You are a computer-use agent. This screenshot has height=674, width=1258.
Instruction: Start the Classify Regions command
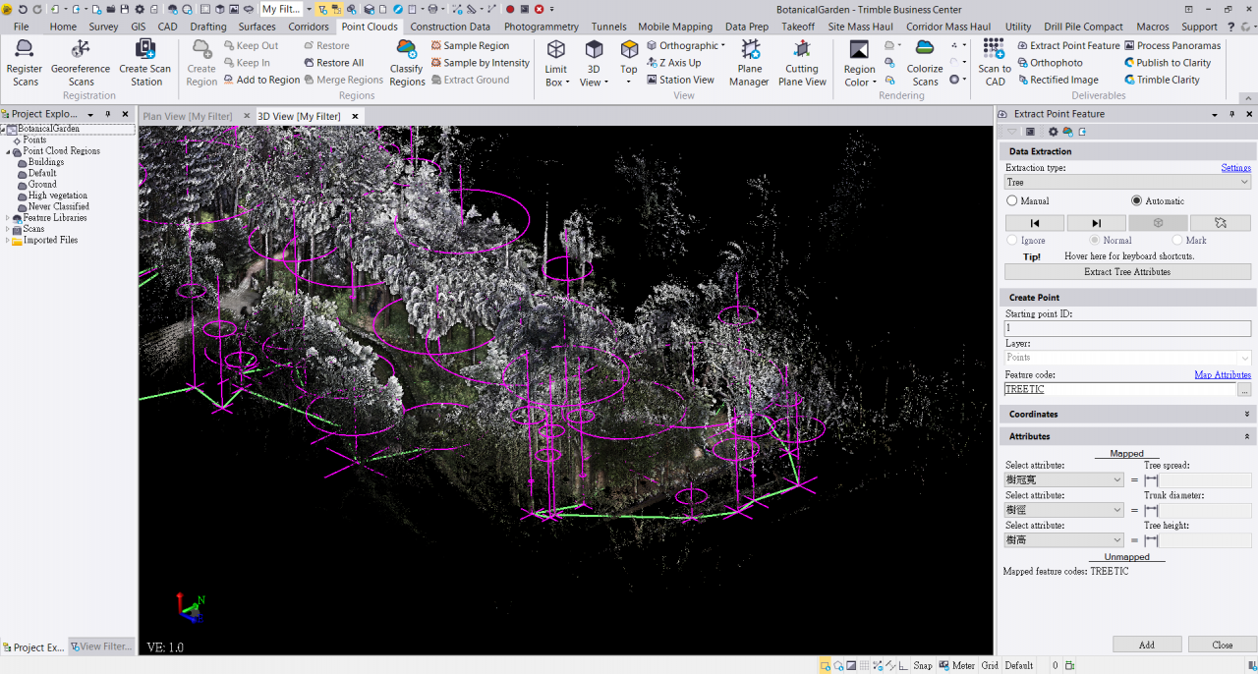coord(407,63)
